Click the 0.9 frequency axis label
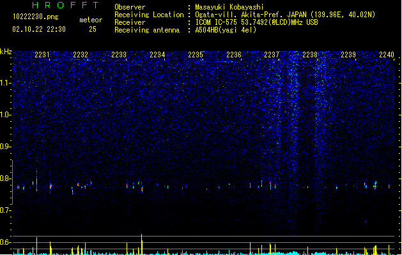 pos(5,147)
